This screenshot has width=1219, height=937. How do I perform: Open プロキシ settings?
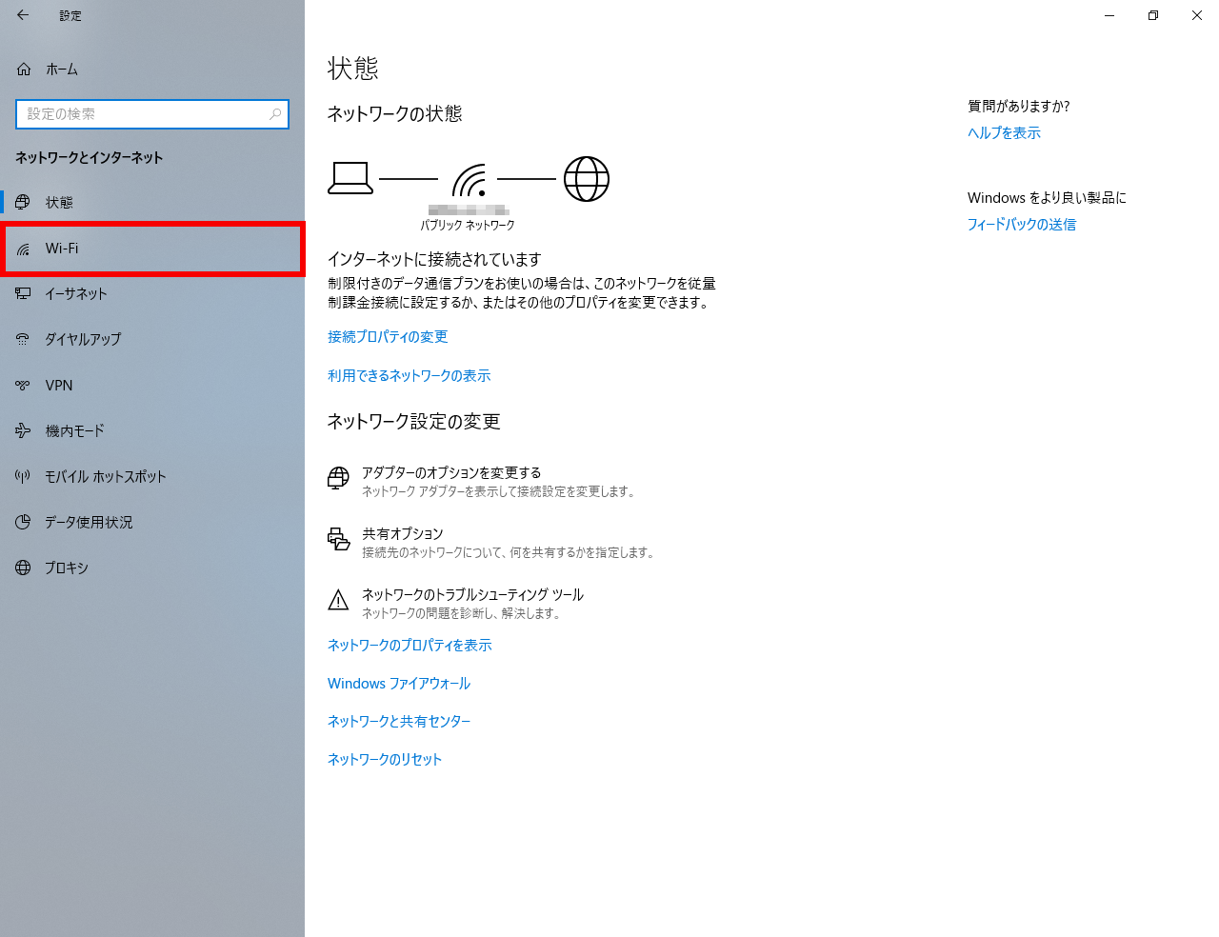[152, 568]
